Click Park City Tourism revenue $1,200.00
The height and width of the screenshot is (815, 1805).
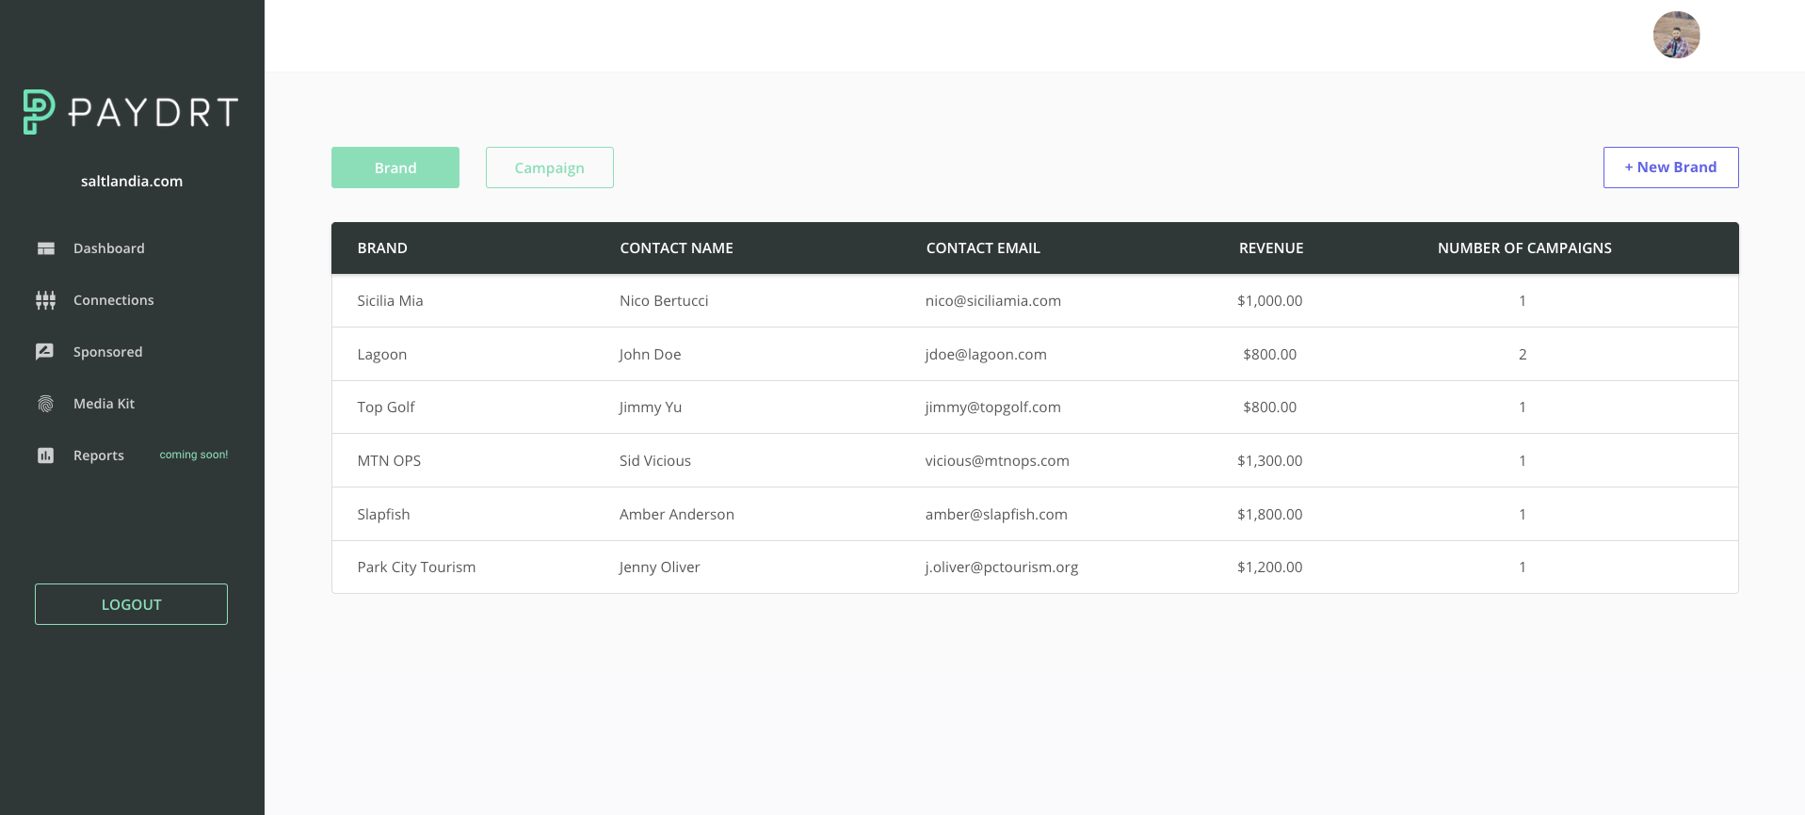tap(1270, 567)
